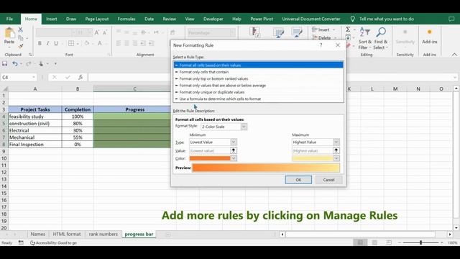This screenshot has height=259, width=460.
Task: Open Customize Quick Access Toolbar dropdown
Action: pyautogui.click(x=55, y=64)
